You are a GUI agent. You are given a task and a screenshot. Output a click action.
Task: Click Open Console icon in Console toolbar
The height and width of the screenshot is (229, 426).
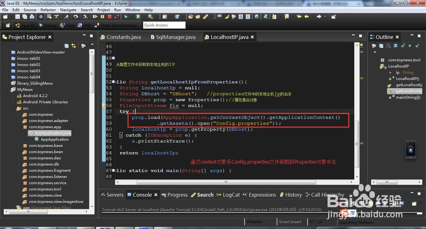(414, 204)
